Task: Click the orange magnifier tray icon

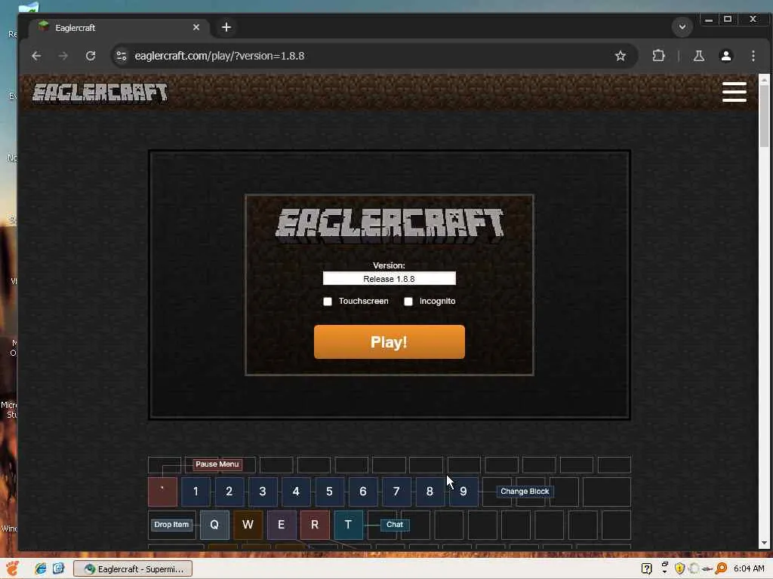Action: click(x=721, y=568)
